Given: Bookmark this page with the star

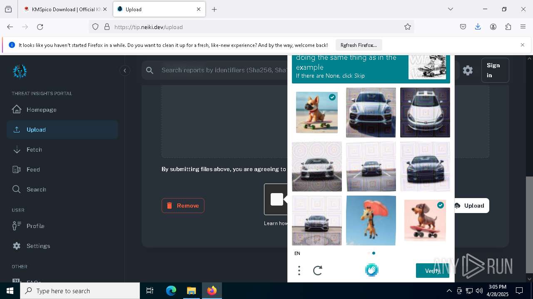Looking at the screenshot, I should [408, 27].
